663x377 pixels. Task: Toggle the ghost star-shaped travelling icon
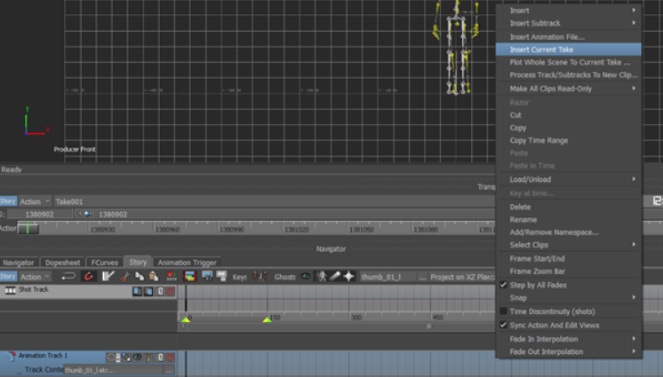349,277
